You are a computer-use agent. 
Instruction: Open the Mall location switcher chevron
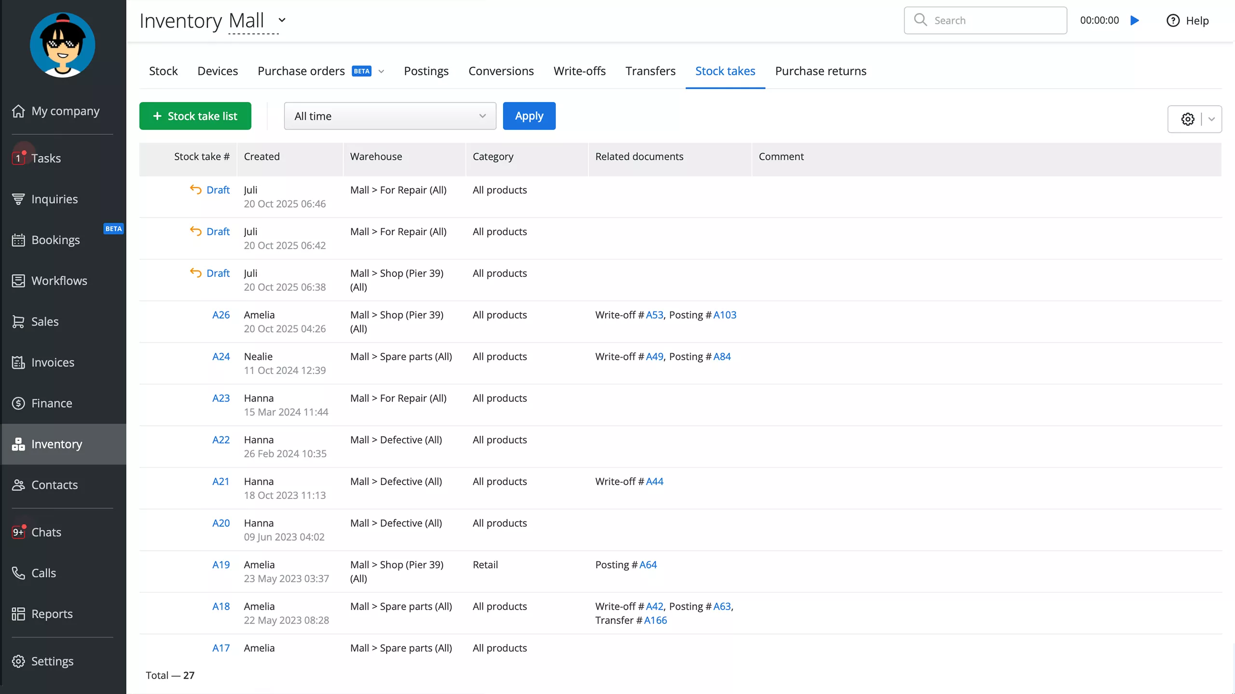[282, 20]
